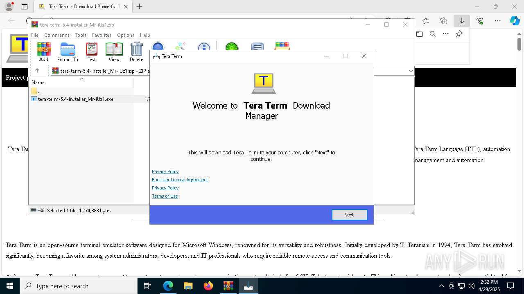
Task: Open more options ellipsis in downloads flyout
Action: coord(446,34)
